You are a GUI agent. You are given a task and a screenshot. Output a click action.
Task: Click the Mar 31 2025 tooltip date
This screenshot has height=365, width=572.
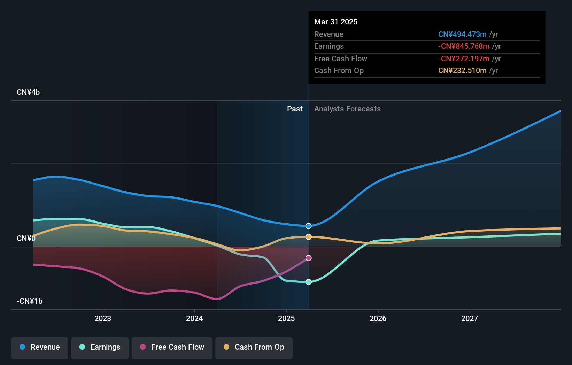[x=336, y=22]
